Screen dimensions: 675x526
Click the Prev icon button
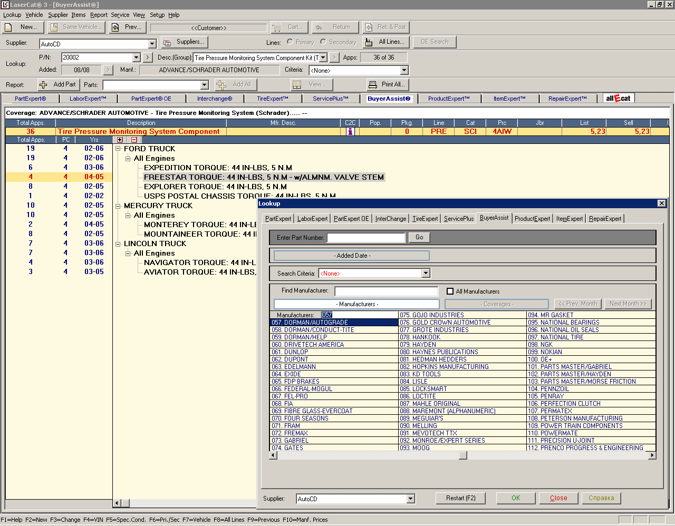point(115,27)
